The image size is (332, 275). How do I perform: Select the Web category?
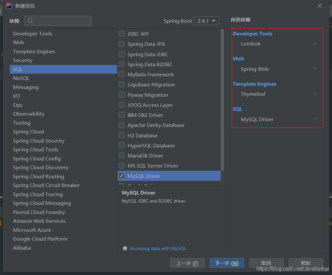63,43
